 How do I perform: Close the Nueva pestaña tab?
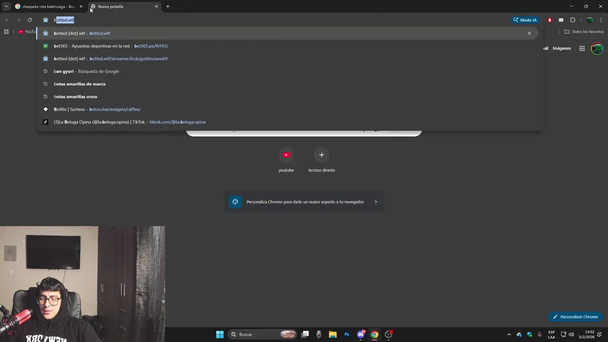pyautogui.click(x=156, y=7)
